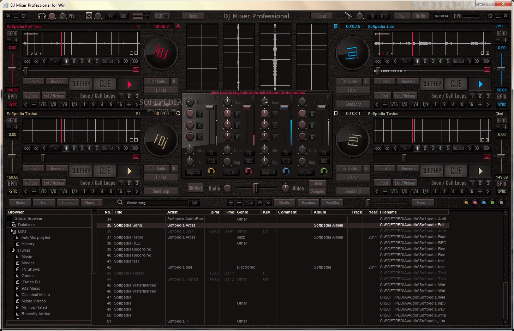Viewport: 514px width, 331px height.
Task: Toggle the REC record button
Action: 162,16
